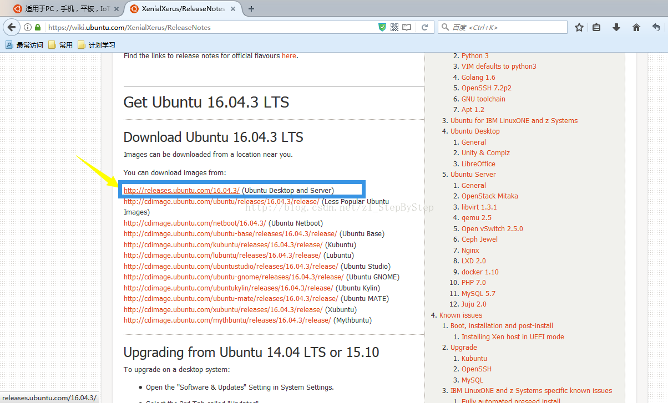Click the green shield icon in address bar
Viewport: 668px width, 403px height.
tap(382, 27)
